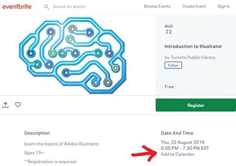Like the event with the heart icon
236x166 pixels.
click(x=18, y=105)
